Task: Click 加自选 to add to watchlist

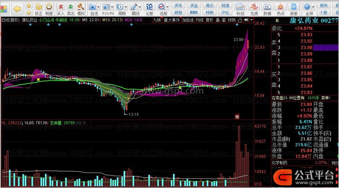Action: tap(188, 20)
